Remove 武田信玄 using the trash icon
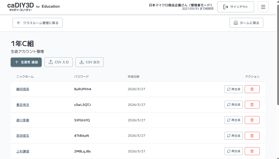This screenshot has width=279, height=159. (252, 136)
